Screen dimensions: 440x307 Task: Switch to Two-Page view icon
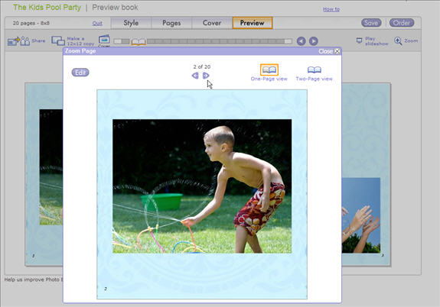[315, 69]
